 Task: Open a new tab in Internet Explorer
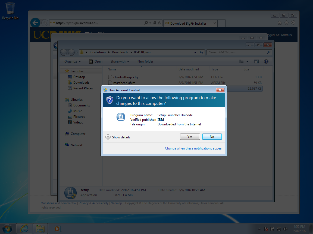pyautogui.click(x=221, y=23)
